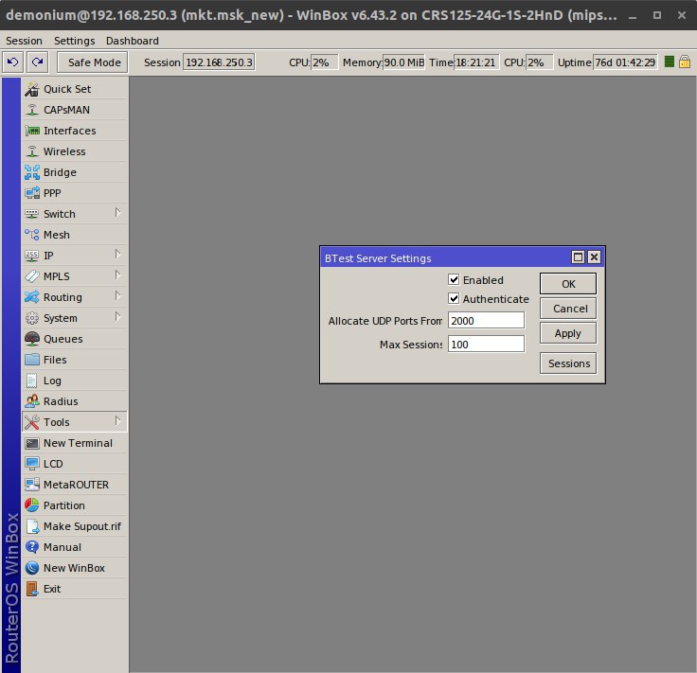Image resolution: width=697 pixels, height=673 pixels.
Task: Open CAPsMAN via its antenna icon
Action: 32,110
